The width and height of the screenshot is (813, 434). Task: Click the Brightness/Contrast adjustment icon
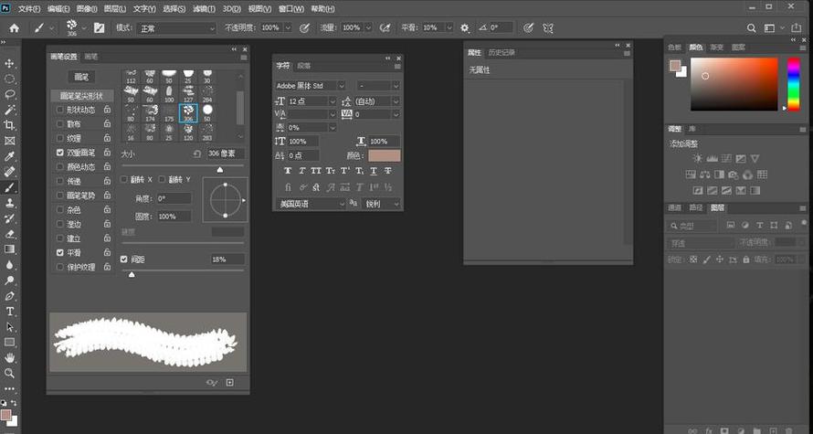click(698, 159)
